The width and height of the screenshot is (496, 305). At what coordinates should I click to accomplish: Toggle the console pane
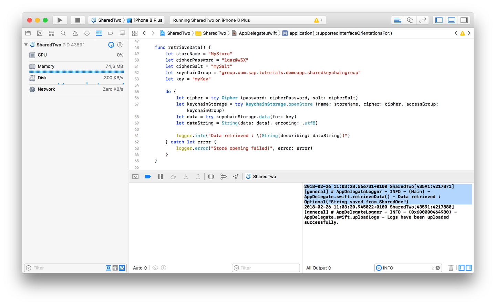click(468, 268)
